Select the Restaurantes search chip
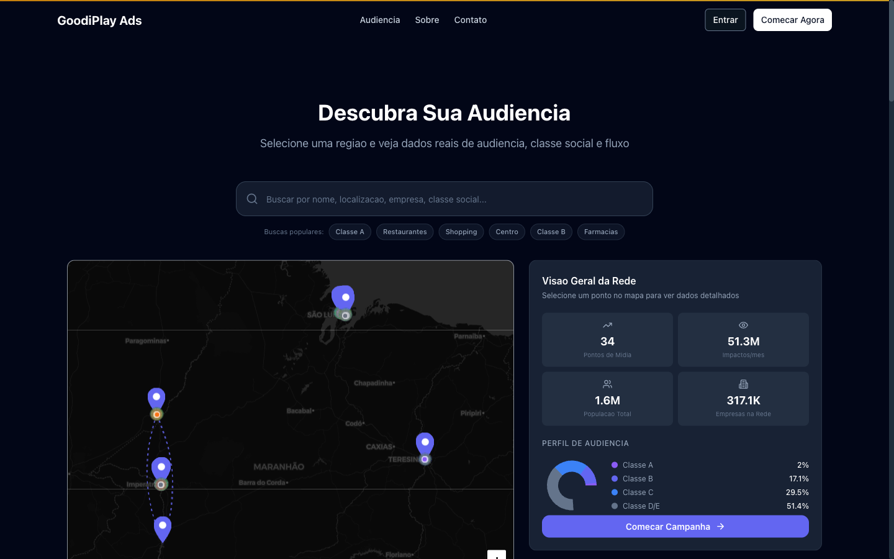 (405, 232)
